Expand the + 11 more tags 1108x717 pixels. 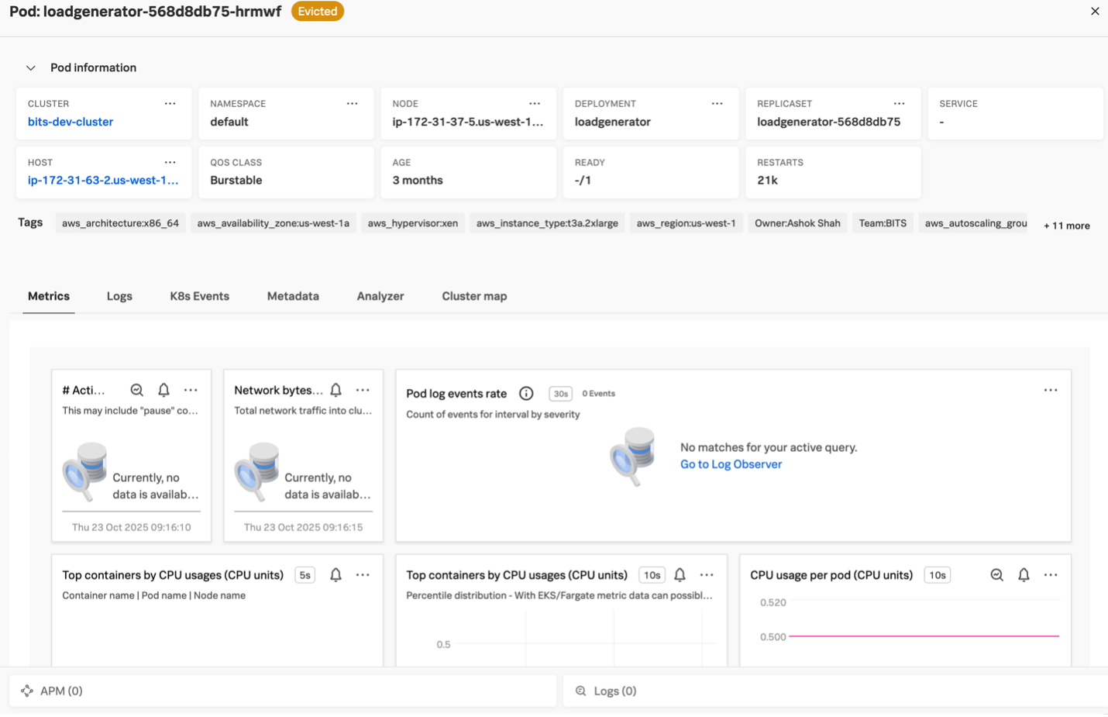1066,226
